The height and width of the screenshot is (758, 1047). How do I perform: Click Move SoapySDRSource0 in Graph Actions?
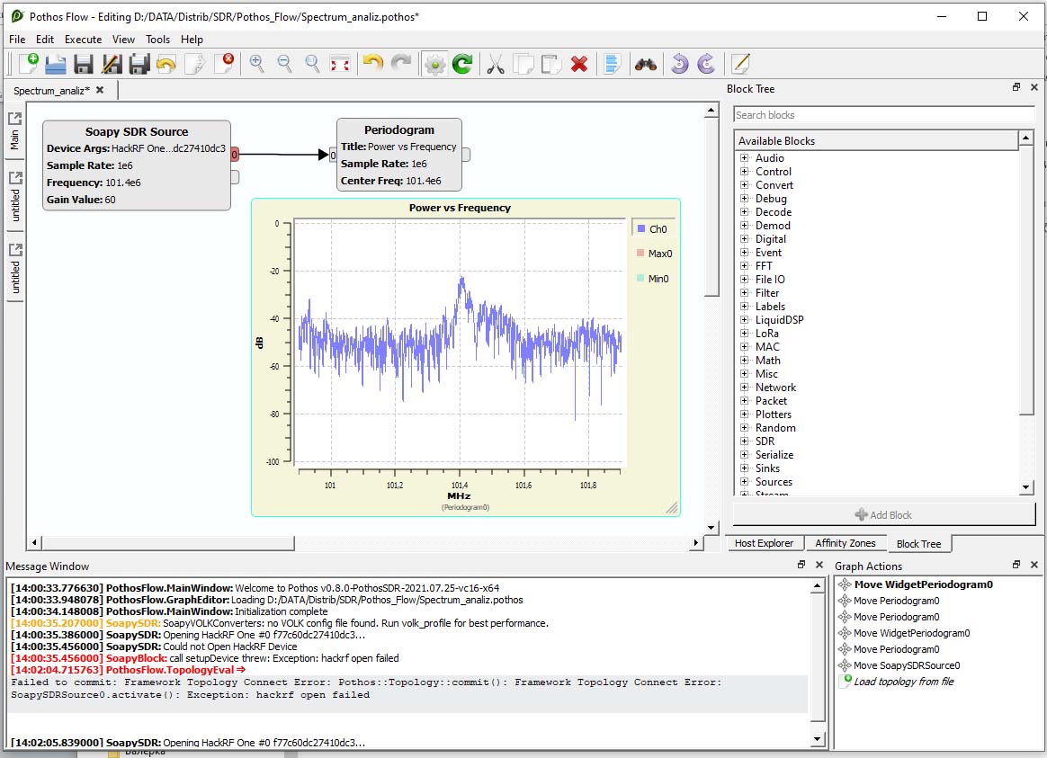pyautogui.click(x=906, y=665)
